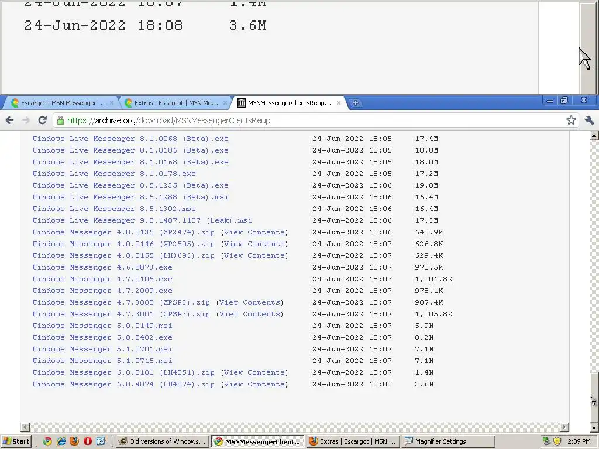Download Windows Messenger 5.0.0482.exe
This screenshot has height=449, width=599.
pos(102,337)
